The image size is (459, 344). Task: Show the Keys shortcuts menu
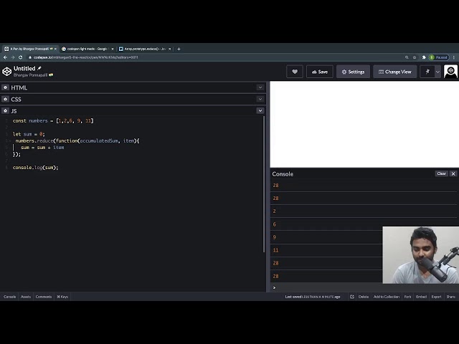[x=62, y=297]
